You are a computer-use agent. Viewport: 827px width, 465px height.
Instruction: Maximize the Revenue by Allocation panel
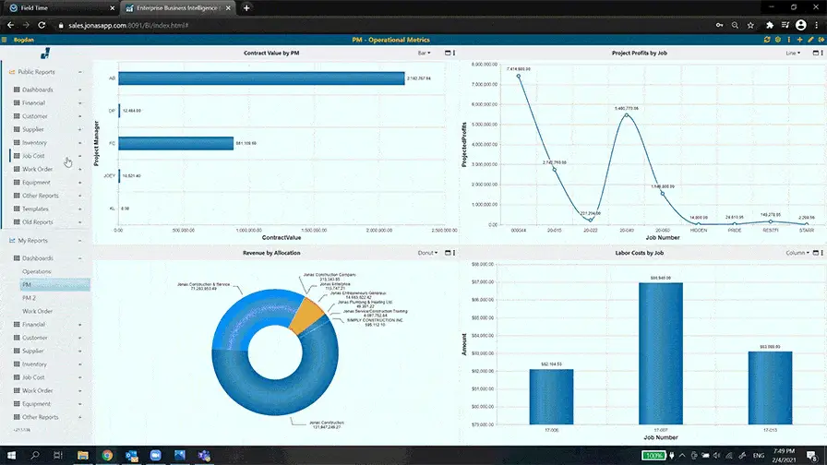click(446, 252)
